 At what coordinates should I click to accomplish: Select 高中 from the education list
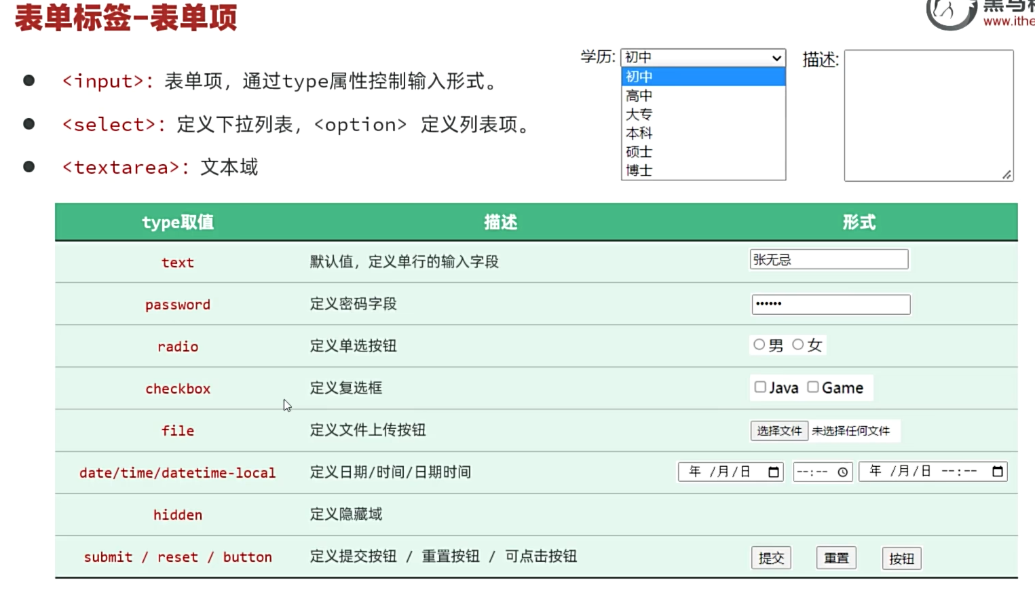click(637, 95)
